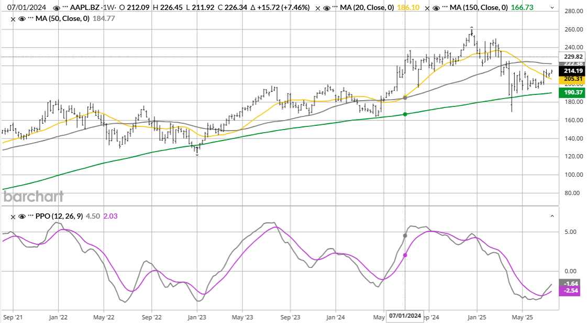The width and height of the screenshot is (587, 323).
Task: Open options menu for MA (20, Close, 0)
Action: pos(336,7)
